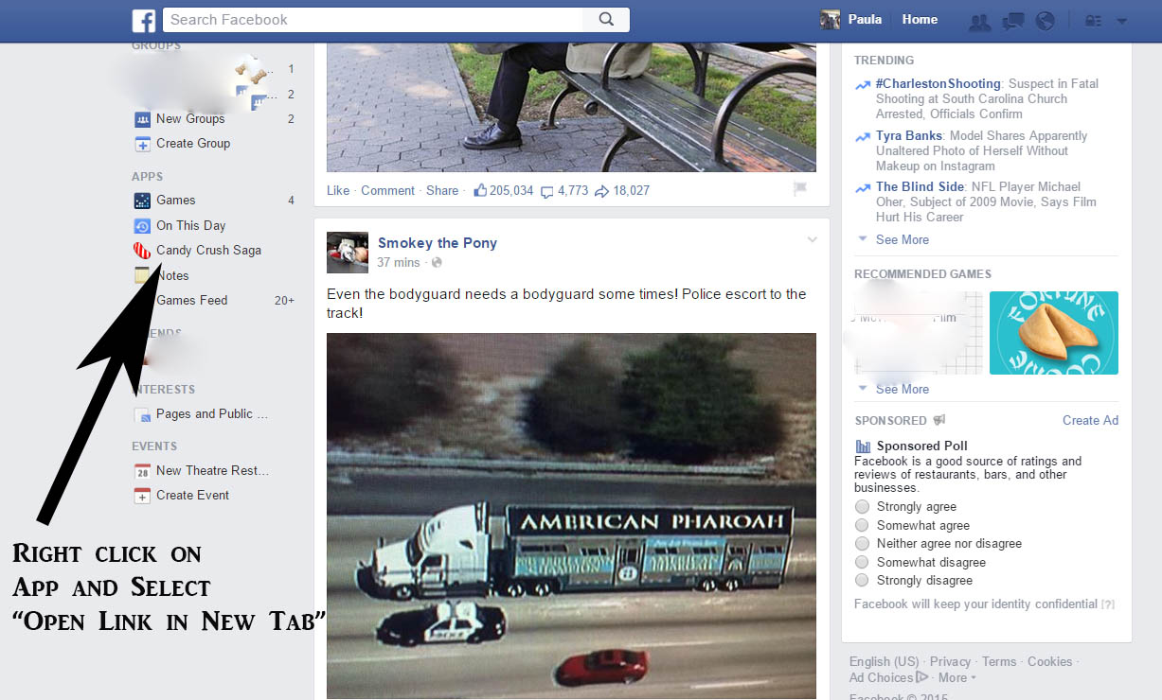Screen dimensions: 1162x700
Task: Select Strongly agree radio option
Action: point(862,507)
